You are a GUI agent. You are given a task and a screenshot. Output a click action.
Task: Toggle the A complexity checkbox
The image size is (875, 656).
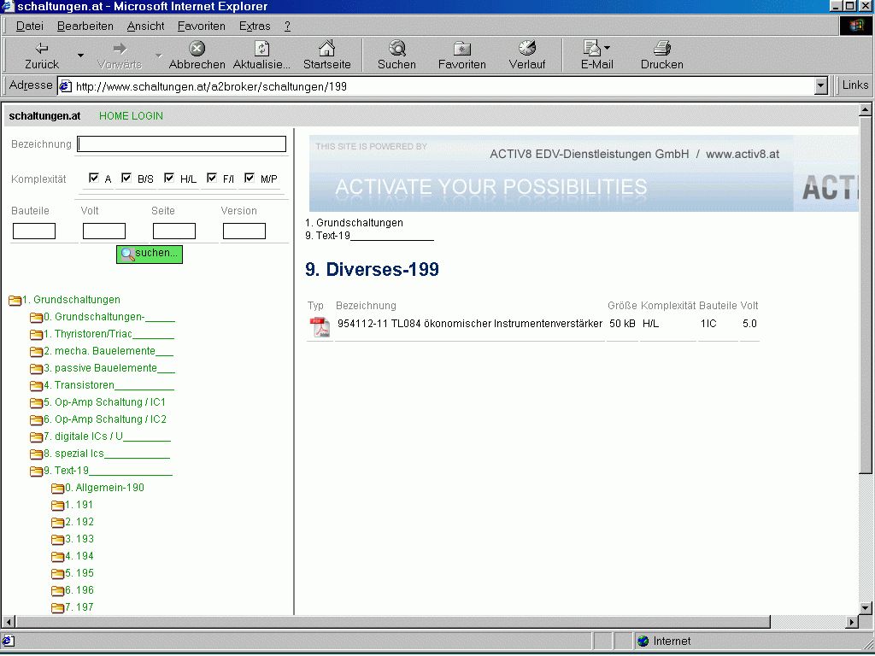point(94,178)
